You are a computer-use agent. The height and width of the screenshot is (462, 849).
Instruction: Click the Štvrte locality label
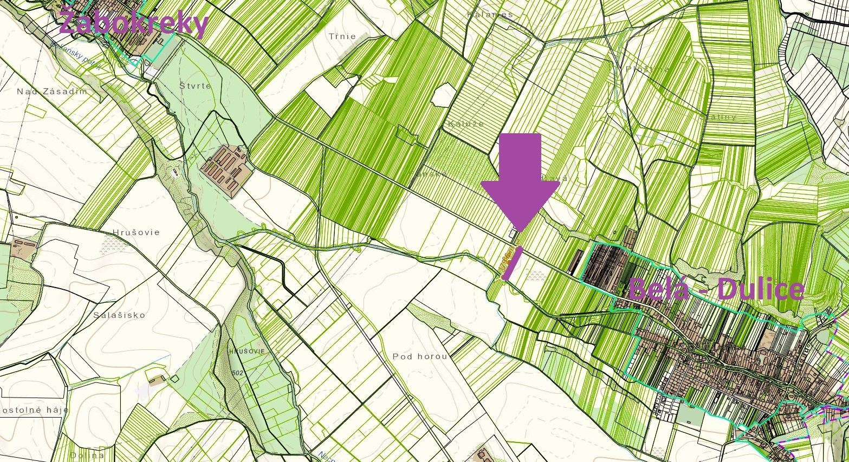click(x=195, y=86)
